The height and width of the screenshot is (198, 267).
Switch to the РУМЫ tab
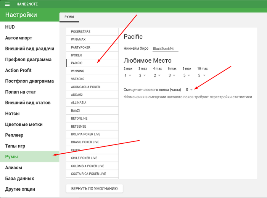69,17
